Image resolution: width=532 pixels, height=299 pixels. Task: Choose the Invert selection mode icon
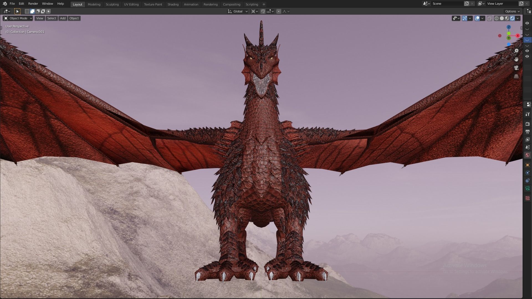[43, 11]
